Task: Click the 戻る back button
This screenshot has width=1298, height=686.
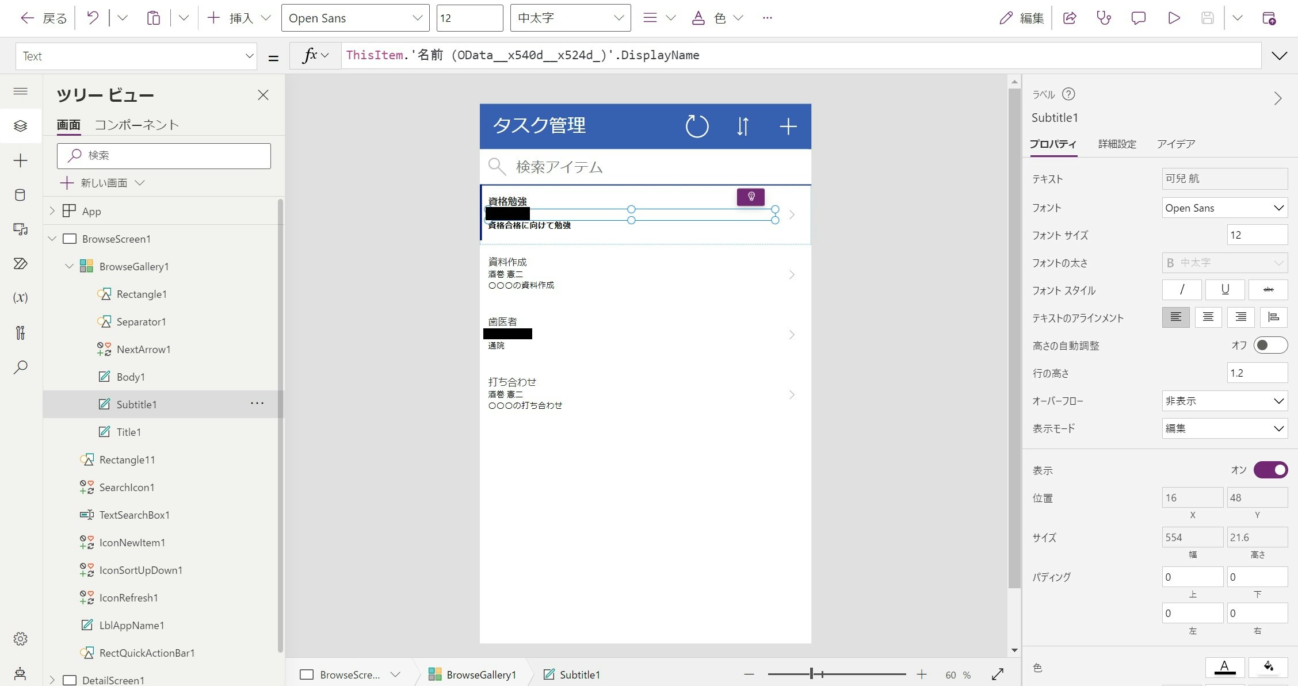Action: coord(44,18)
